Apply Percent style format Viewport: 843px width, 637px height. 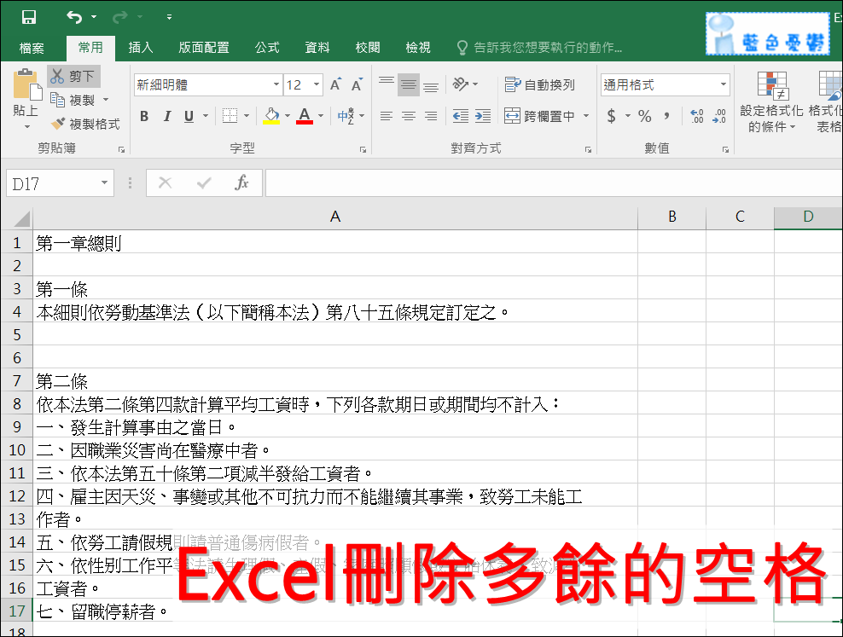click(644, 115)
